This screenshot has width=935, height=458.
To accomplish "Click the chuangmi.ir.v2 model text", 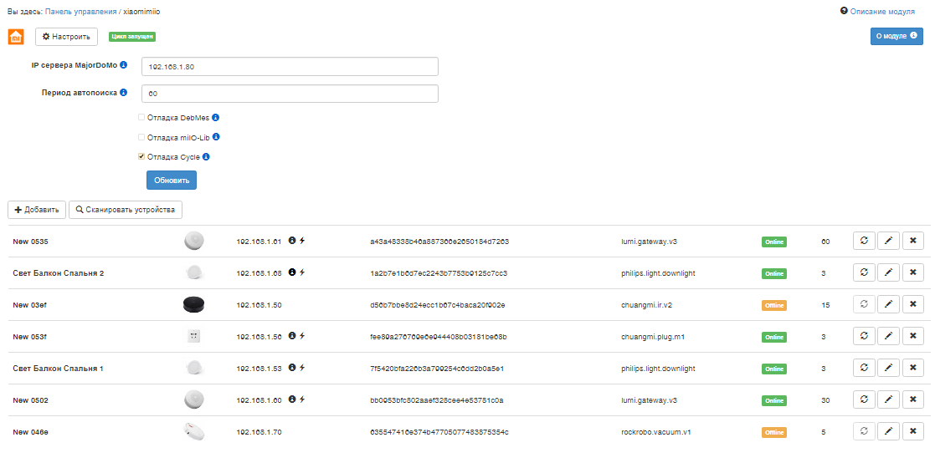I will point(647,305).
